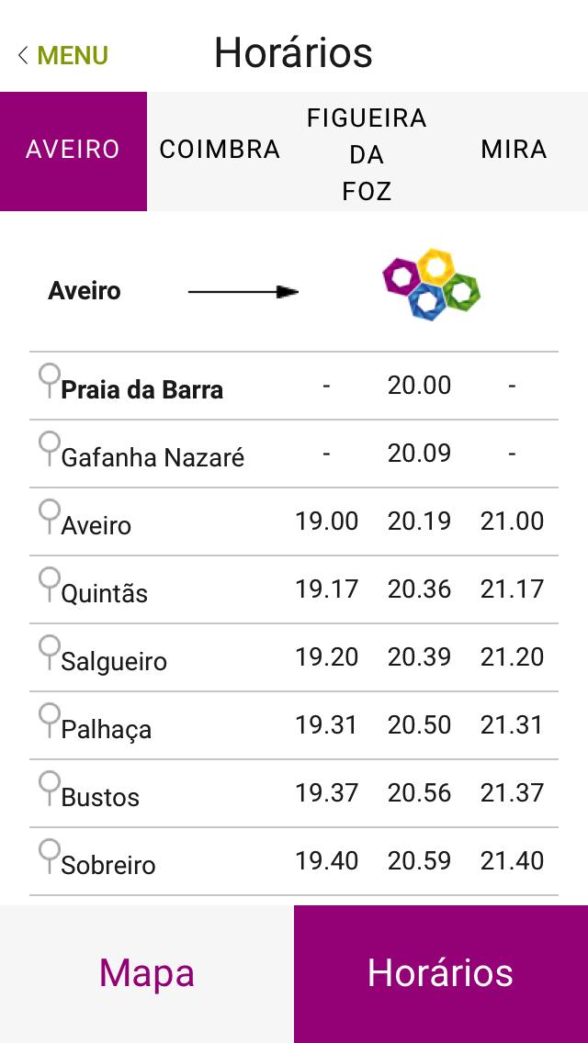This screenshot has width=588, height=1043.
Task: Tap the back chevron beside MENU
Action: [23, 55]
